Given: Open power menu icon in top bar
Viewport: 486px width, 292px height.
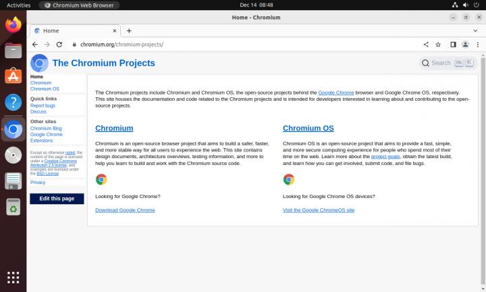Looking at the screenshot, I should [477, 5].
